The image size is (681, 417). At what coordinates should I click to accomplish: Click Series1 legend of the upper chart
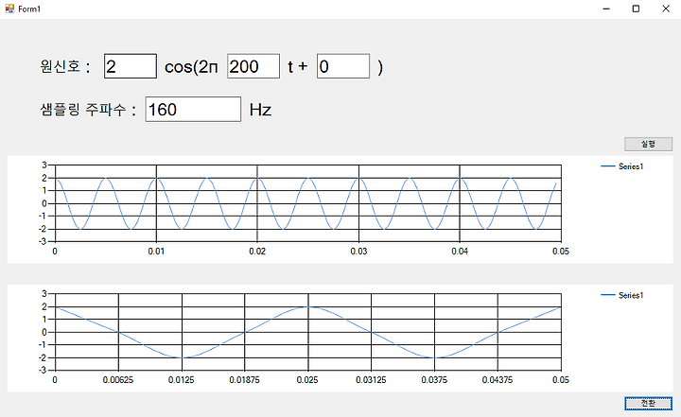[x=622, y=166]
